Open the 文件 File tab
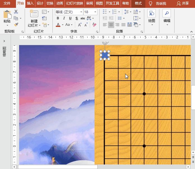Viewport: 195px width, 169px height. [7, 3]
